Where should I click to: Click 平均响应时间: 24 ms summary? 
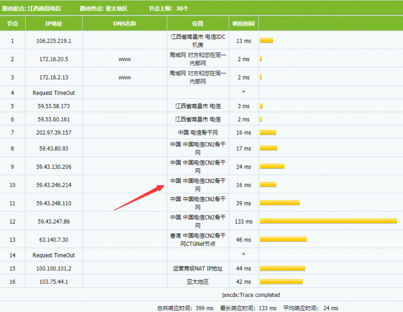tap(311, 308)
